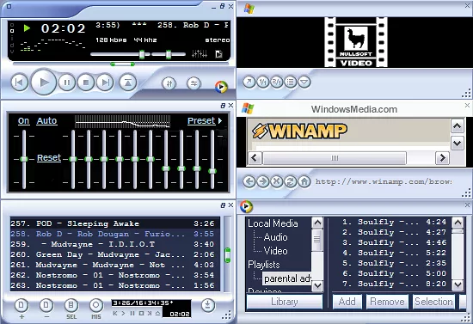
Task: Click the video TV-mode list button
Action: [x=291, y=82]
